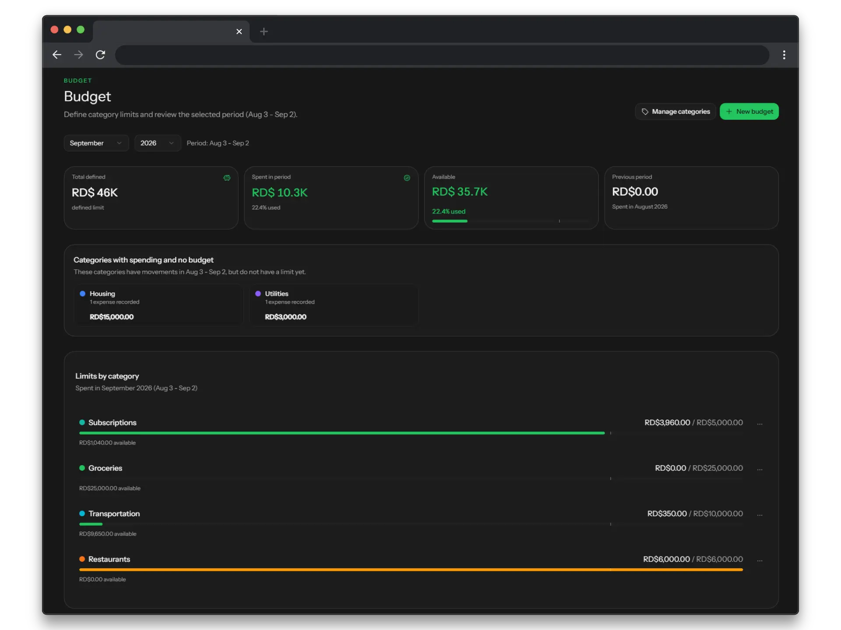The height and width of the screenshot is (630, 841).
Task: Go forward with browser forward arrow
Action: 79,55
